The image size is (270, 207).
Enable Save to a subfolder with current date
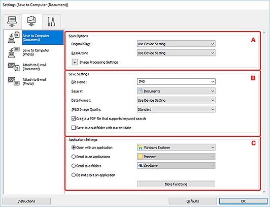pos(74,128)
